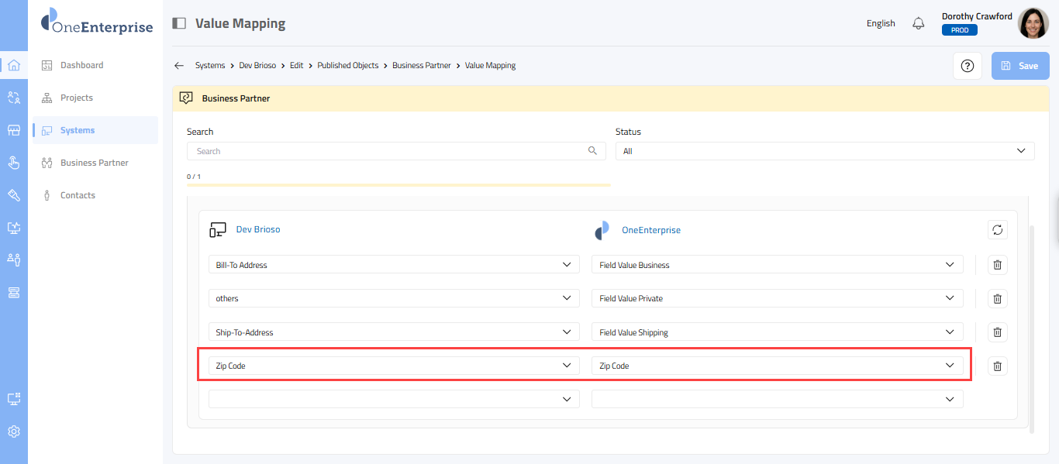Open Business Partner in the sidebar menu
The image size is (1059, 464).
94,163
